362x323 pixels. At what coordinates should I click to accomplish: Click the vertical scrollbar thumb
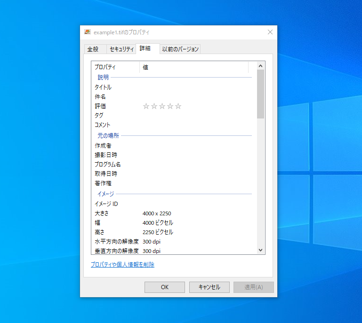pos(261,94)
